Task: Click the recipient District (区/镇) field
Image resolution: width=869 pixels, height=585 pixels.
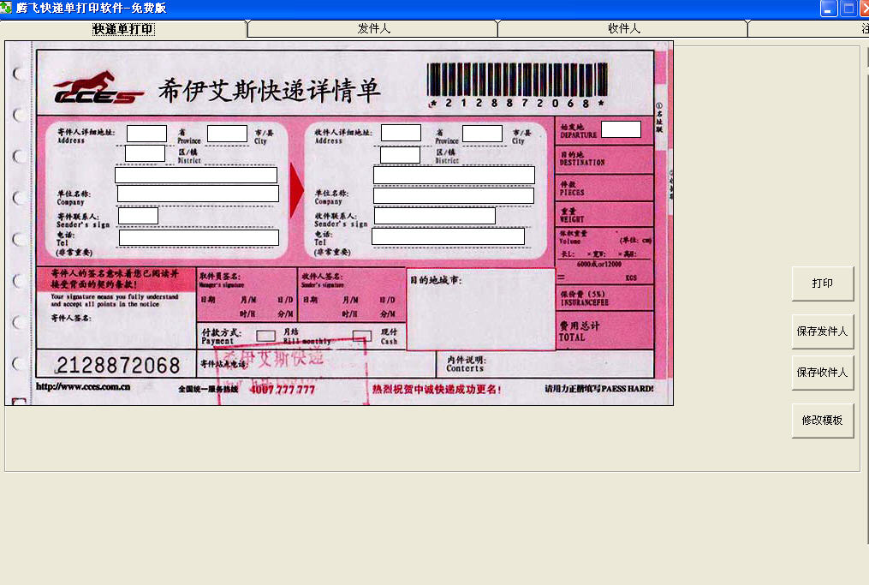Action: tap(400, 153)
